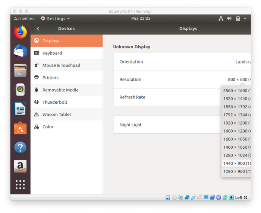Select Removable Media in the sidebar
The width and height of the screenshot is (261, 213).
pyautogui.click(x=67, y=90)
